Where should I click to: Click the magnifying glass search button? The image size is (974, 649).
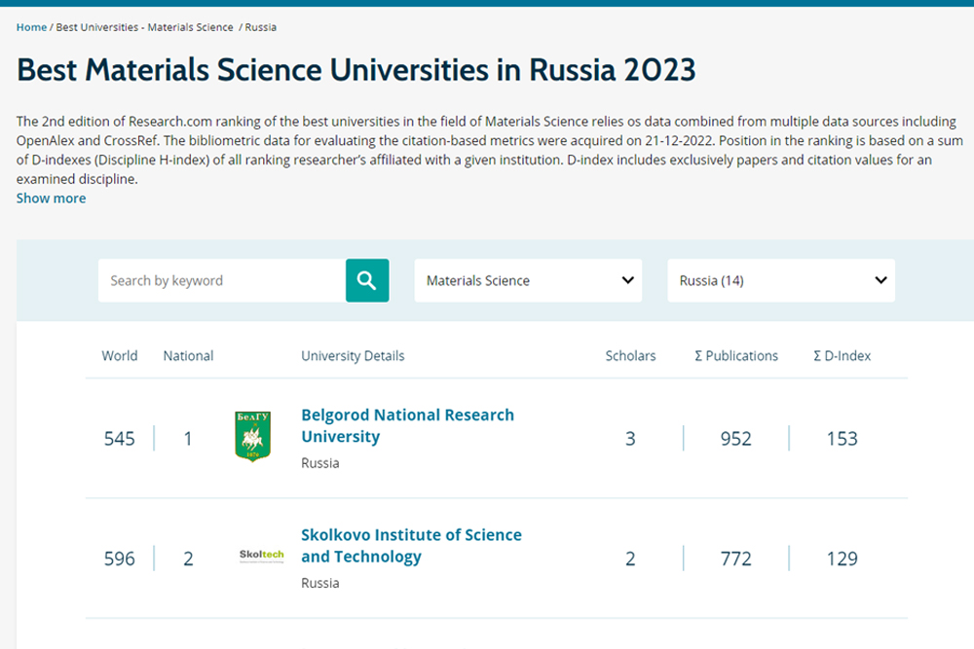(x=367, y=280)
